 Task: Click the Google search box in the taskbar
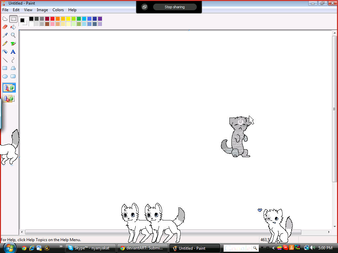pos(238,248)
